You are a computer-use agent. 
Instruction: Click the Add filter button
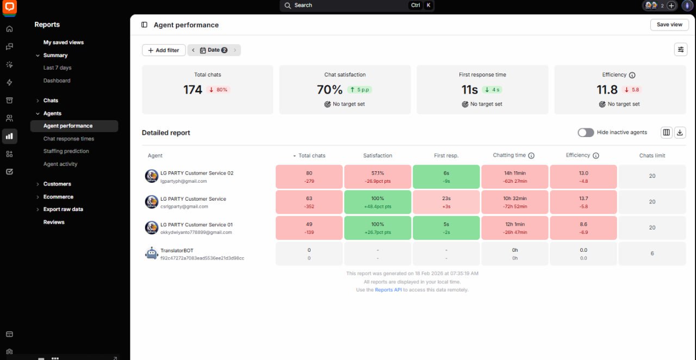click(164, 50)
